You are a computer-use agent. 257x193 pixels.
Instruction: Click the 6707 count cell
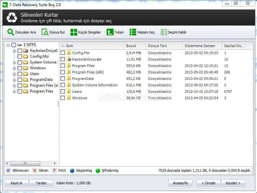coord(228,91)
